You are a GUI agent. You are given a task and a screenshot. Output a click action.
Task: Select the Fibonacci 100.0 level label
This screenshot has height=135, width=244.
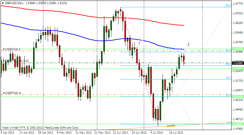pos(228,6)
